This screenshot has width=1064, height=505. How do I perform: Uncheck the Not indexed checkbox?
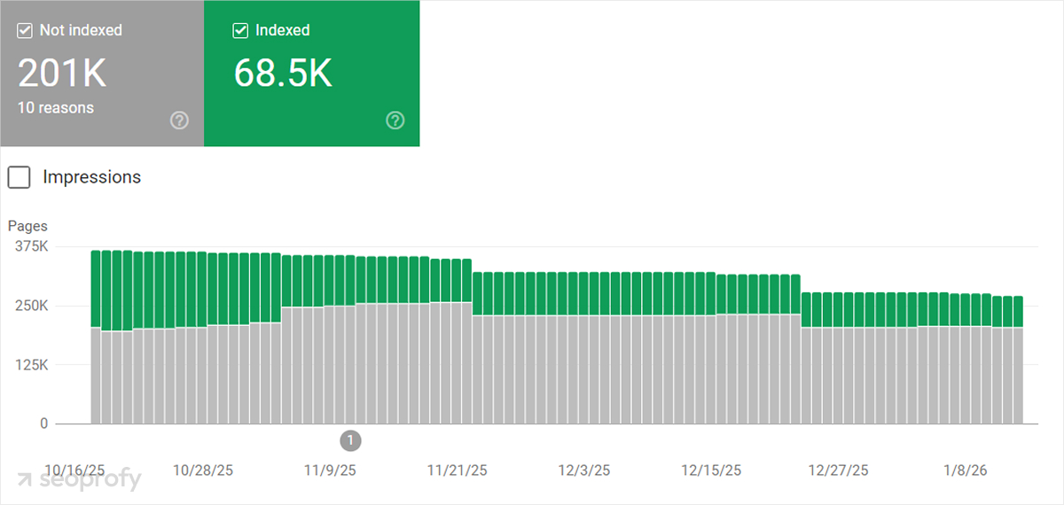pyautogui.click(x=24, y=31)
